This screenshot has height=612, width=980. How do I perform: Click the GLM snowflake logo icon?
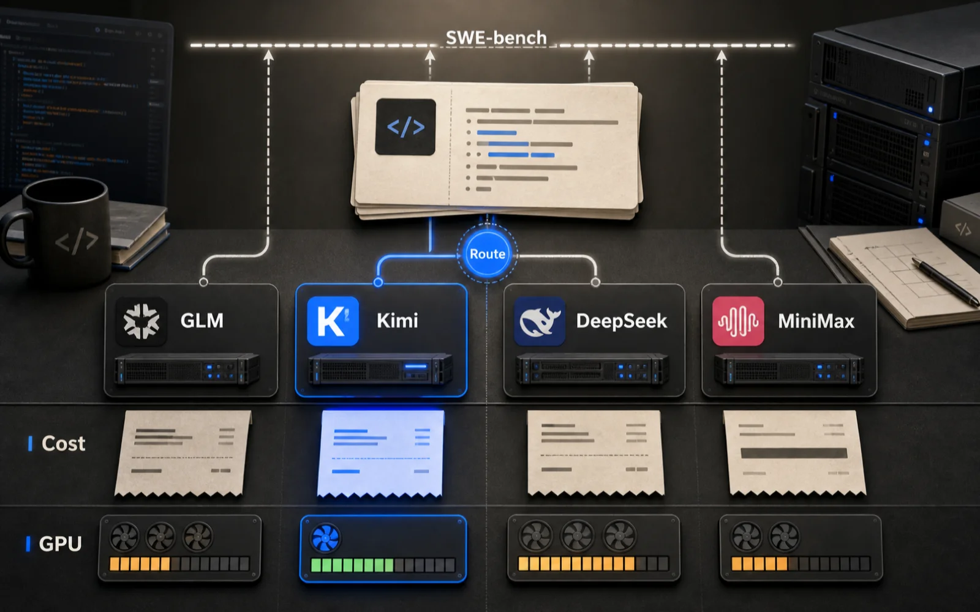pos(141,321)
